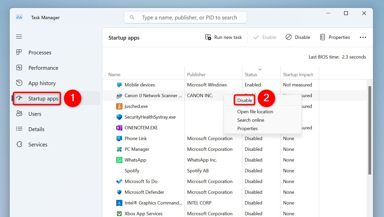Image resolution: width=384 pixels, height=217 pixels.
Task: Click the Run new task button
Action: point(223,37)
